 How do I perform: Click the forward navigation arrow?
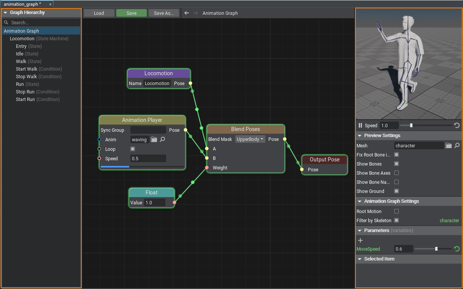pos(196,13)
